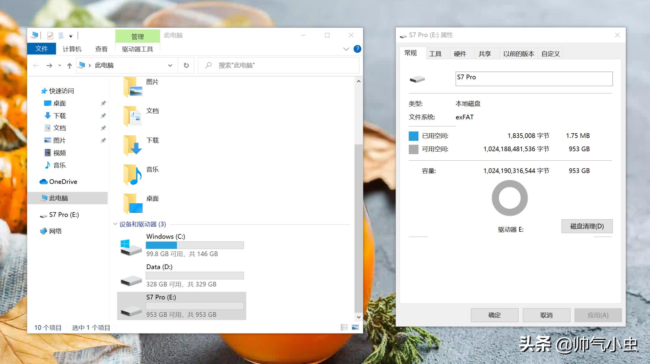Viewport: 650px width, 364px height.
Task: Click the This PC icon in title bar
Action: [34, 35]
